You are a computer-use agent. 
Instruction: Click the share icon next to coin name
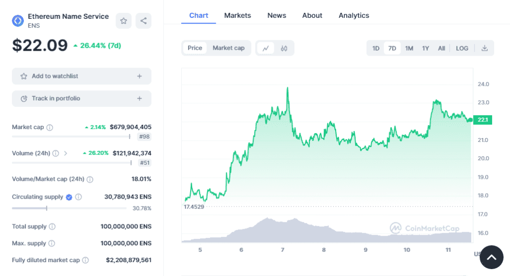pos(143,21)
